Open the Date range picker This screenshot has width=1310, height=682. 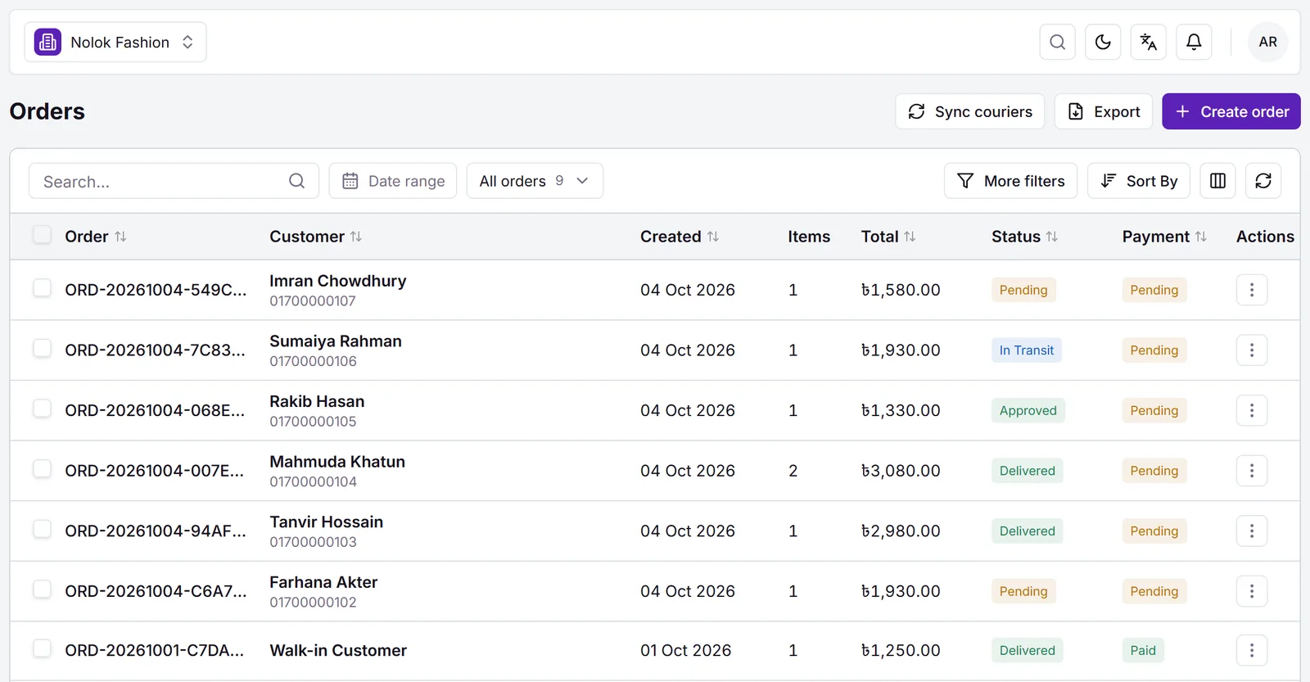[x=393, y=181]
